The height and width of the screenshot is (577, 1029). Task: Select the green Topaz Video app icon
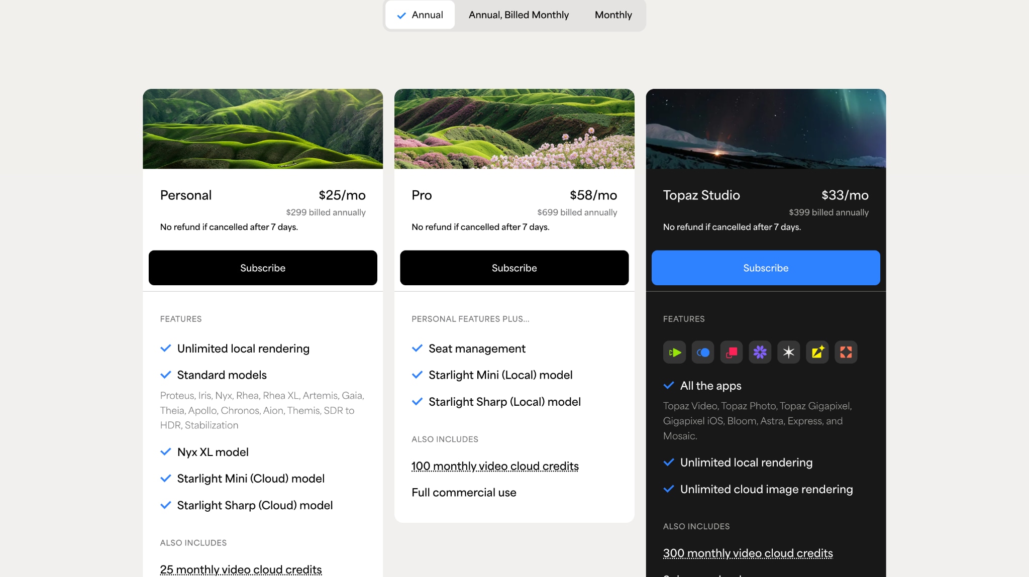[675, 352]
